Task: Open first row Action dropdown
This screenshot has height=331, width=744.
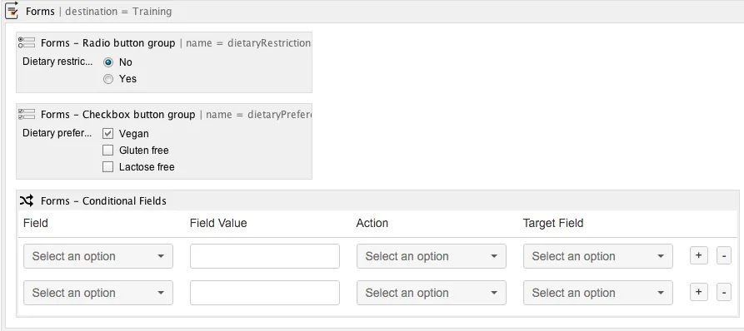Action: (x=432, y=256)
